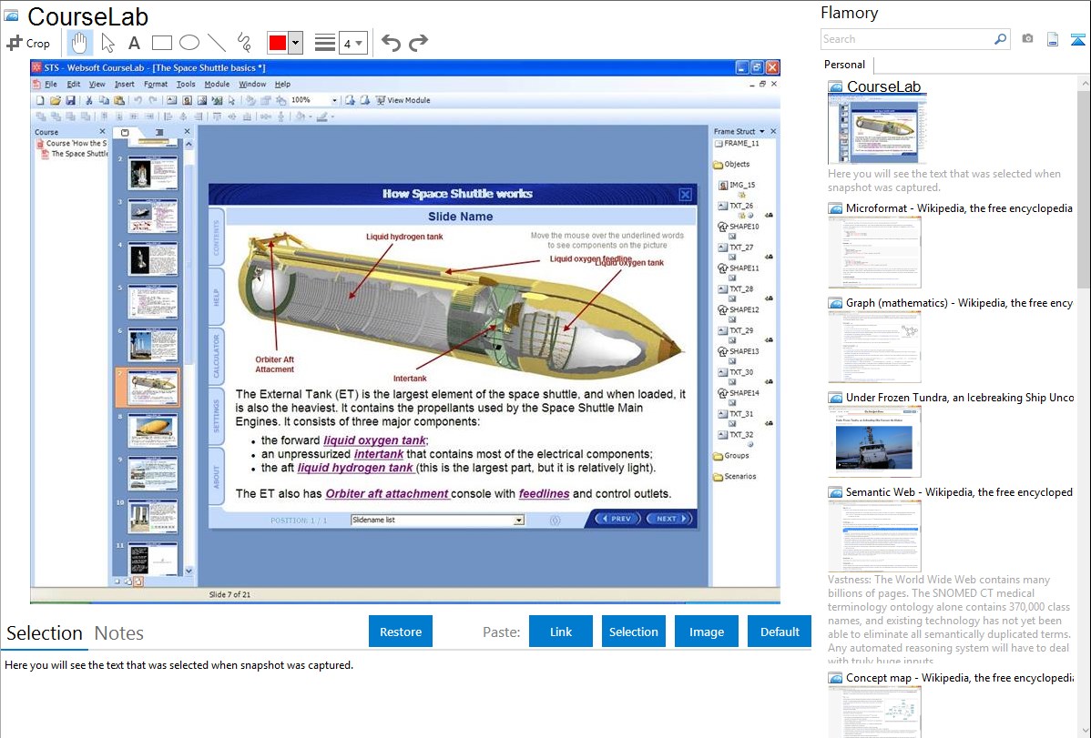This screenshot has width=1091, height=738.
Task: Click the Paste Selection button
Action: [x=634, y=632]
